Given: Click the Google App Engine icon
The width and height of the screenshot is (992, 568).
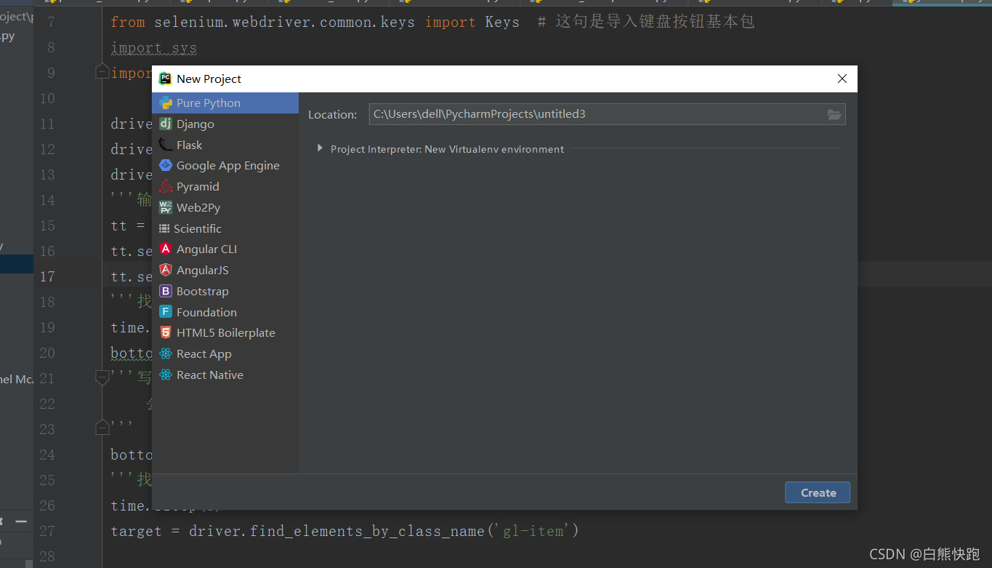Looking at the screenshot, I should click(x=166, y=165).
